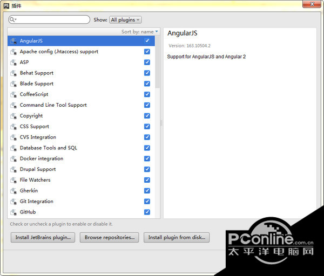The image size is (324, 276).
Task: Click the Behat Support plugin icon
Action: tap(13, 73)
